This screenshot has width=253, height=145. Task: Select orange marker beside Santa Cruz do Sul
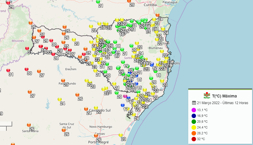(64, 130)
